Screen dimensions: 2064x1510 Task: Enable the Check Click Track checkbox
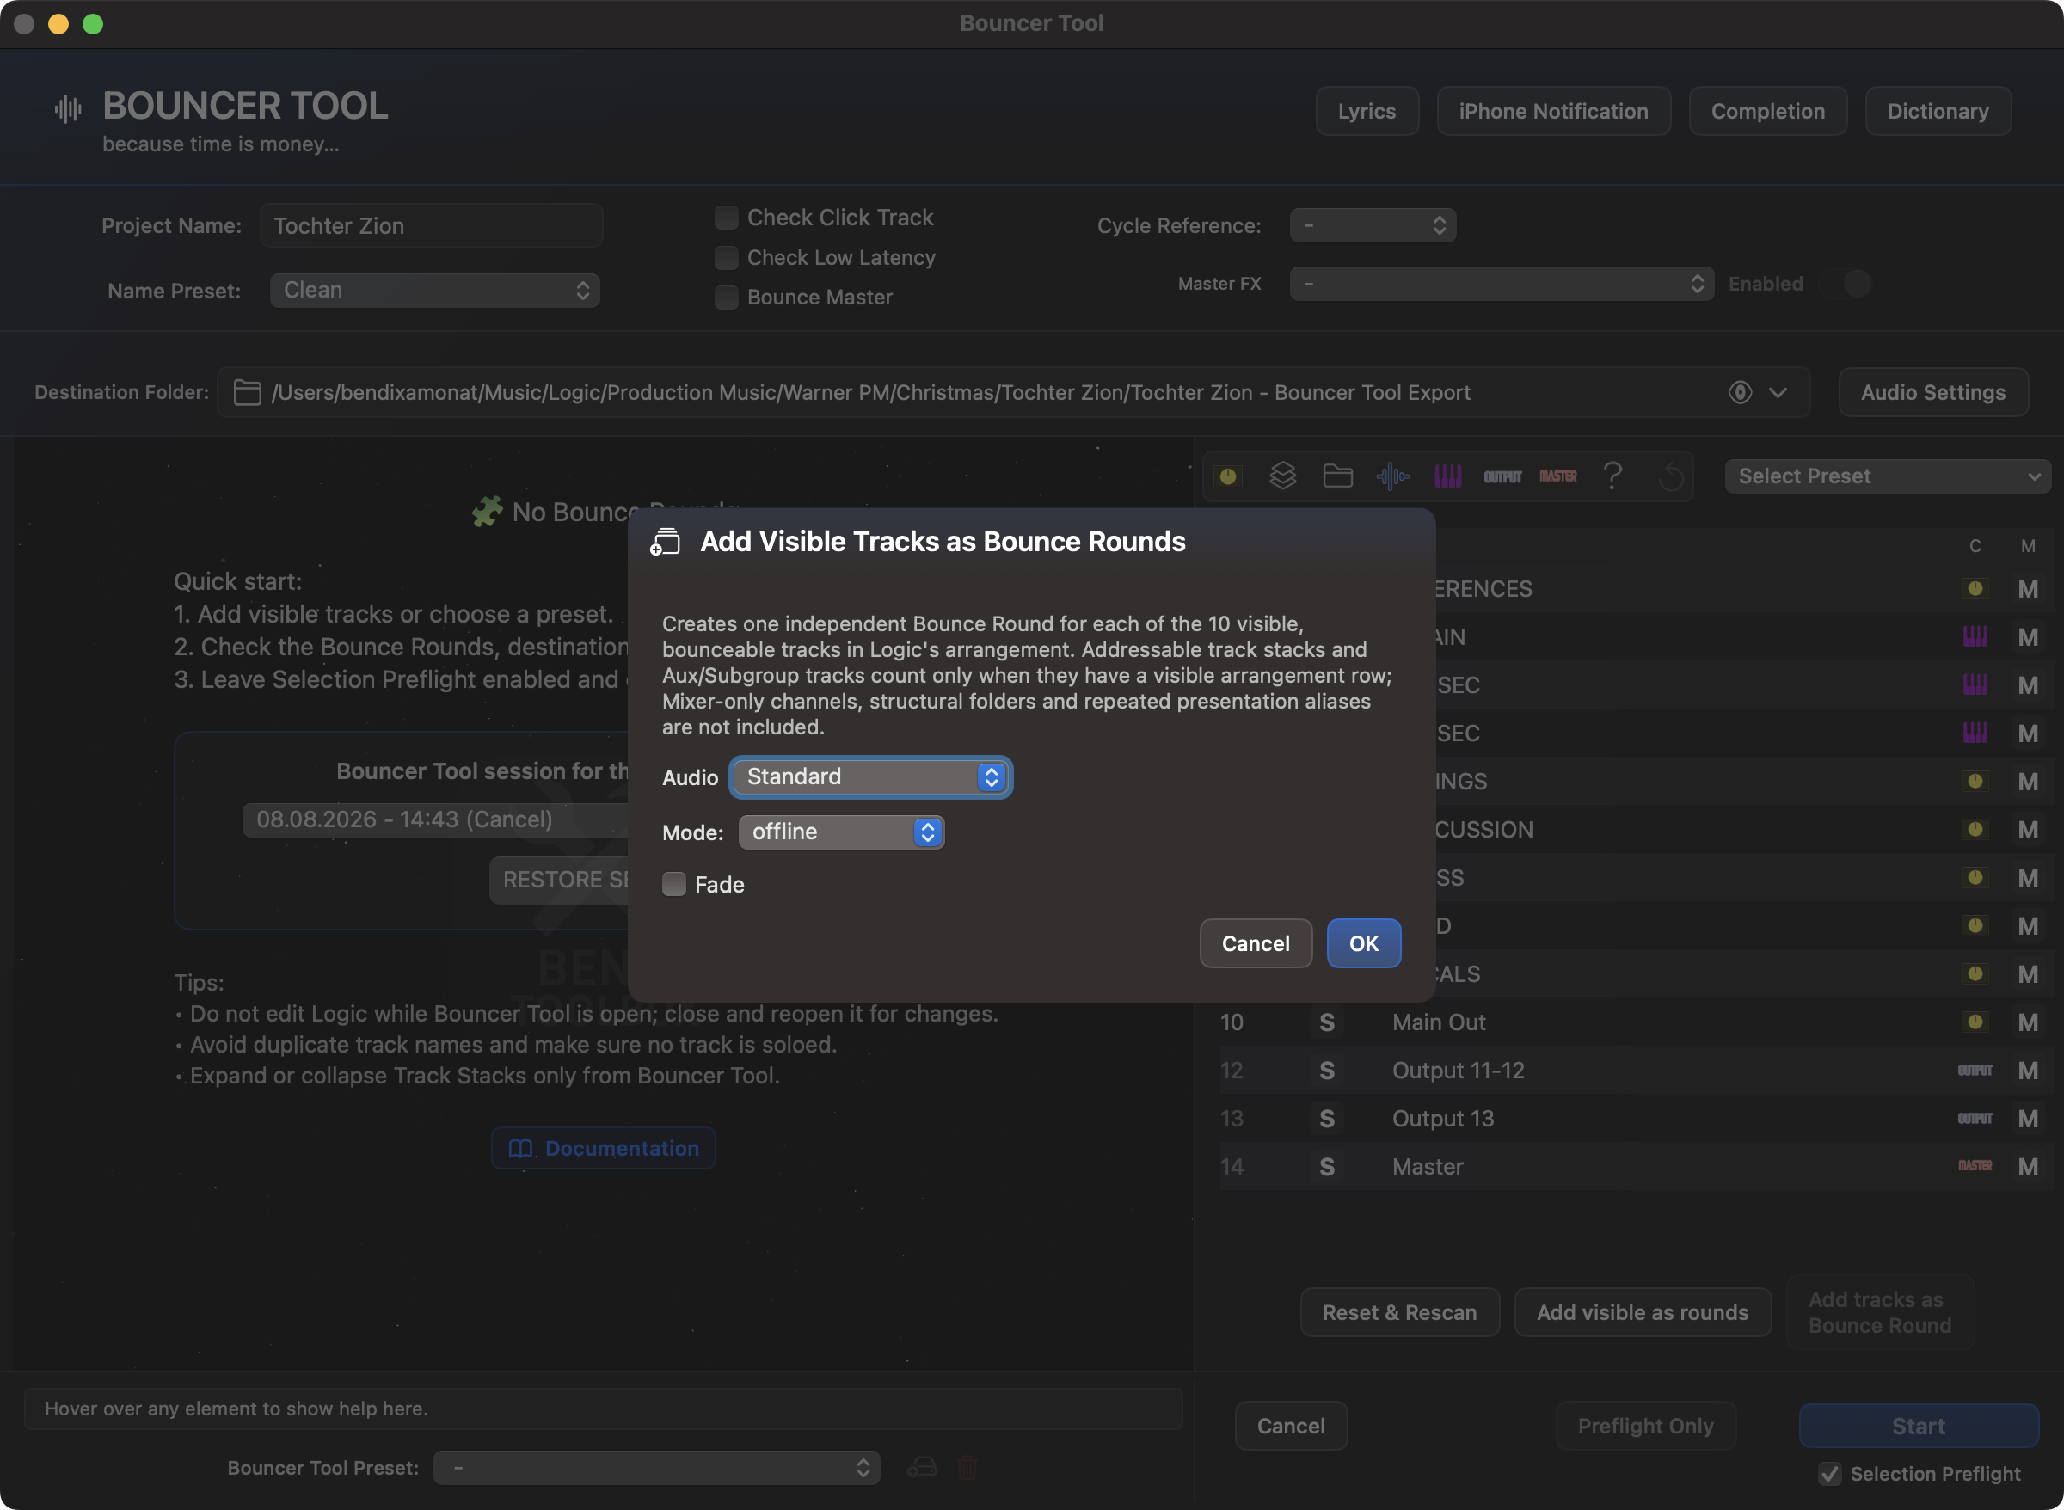coord(726,218)
